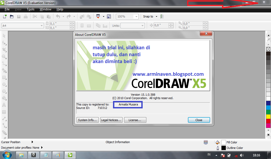Click the Save disk icon
Viewport: 271px width, 159px height.
pyautogui.click(x=19, y=17)
